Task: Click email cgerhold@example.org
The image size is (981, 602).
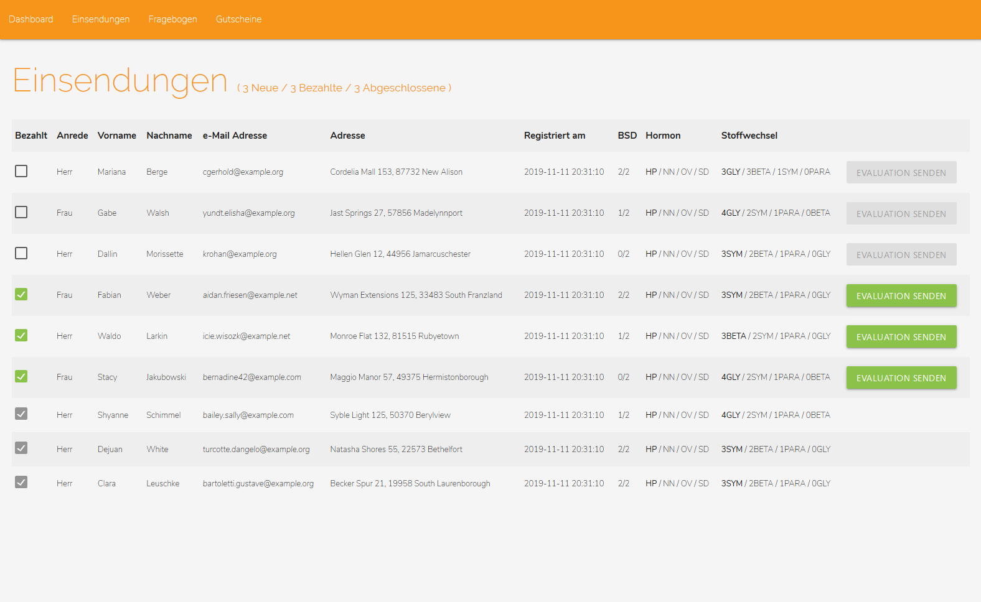Action: pos(243,172)
